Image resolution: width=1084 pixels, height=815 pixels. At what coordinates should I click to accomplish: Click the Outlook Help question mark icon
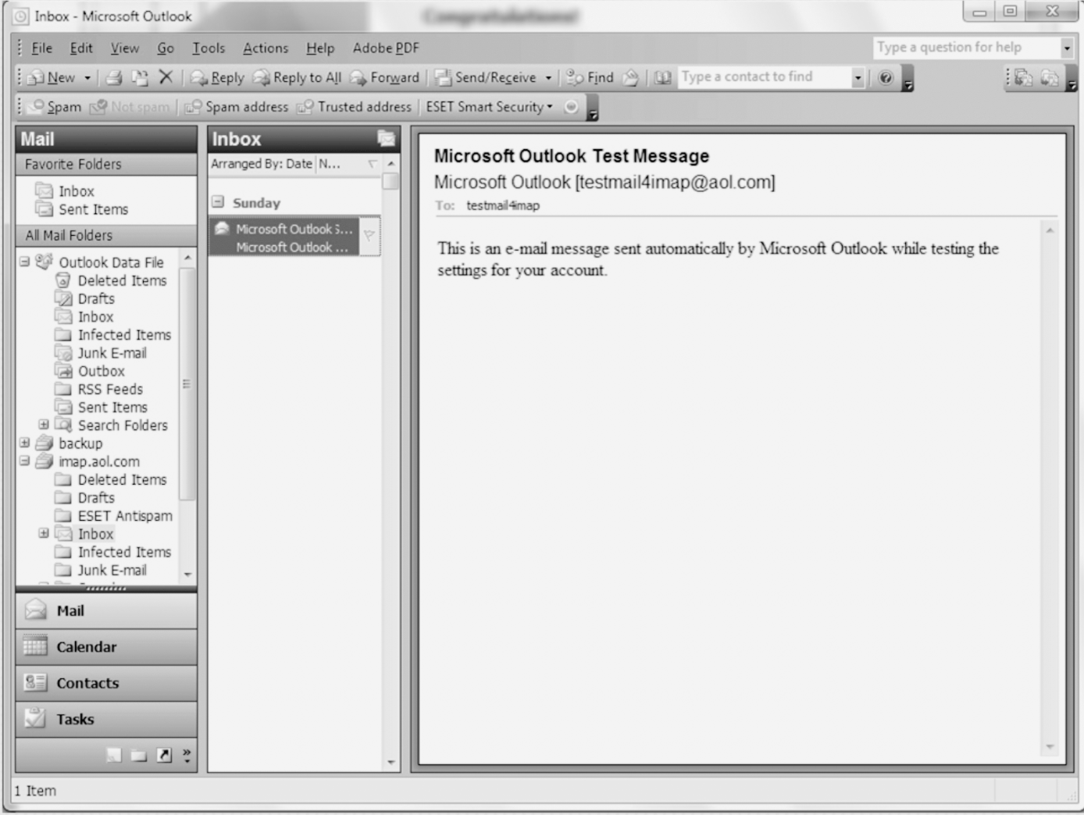point(886,77)
